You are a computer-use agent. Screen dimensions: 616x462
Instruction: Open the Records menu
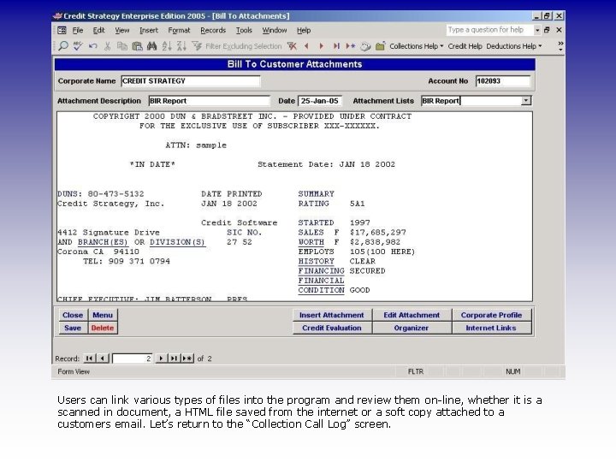213,30
